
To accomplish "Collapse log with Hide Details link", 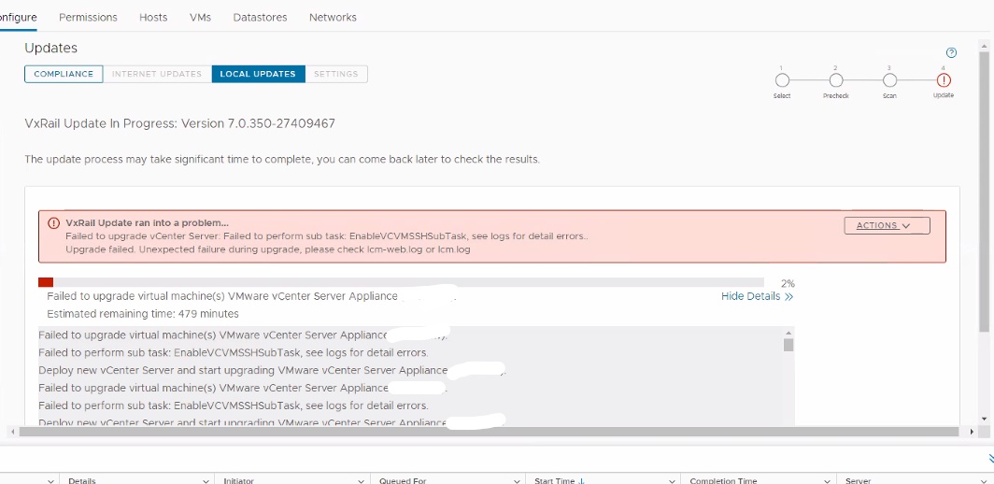I will [x=757, y=296].
